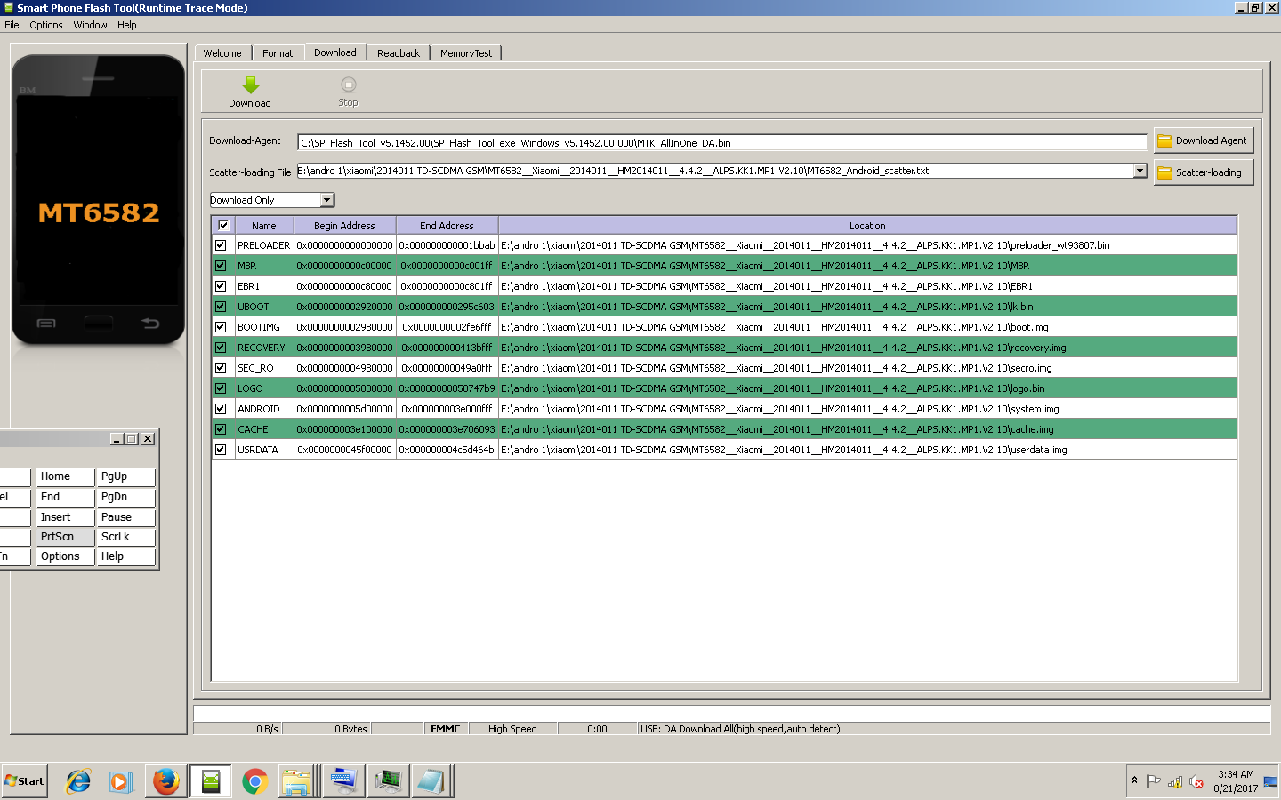The width and height of the screenshot is (1281, 800).
Task: Click the green Download arrow icon
Action: [251, 85]
